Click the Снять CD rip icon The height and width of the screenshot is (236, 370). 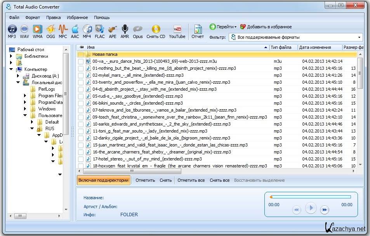pyautogui.click(x=156, y=31)
